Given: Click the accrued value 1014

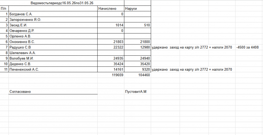Looking at the screenshot, I should [x=111, y=25].
